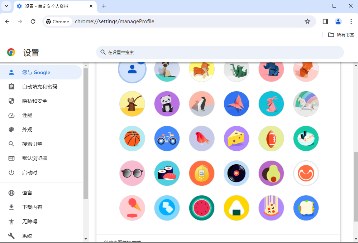Select the panda avatar
The height and width of the screenshot is (243, 358).
[167, 104]
